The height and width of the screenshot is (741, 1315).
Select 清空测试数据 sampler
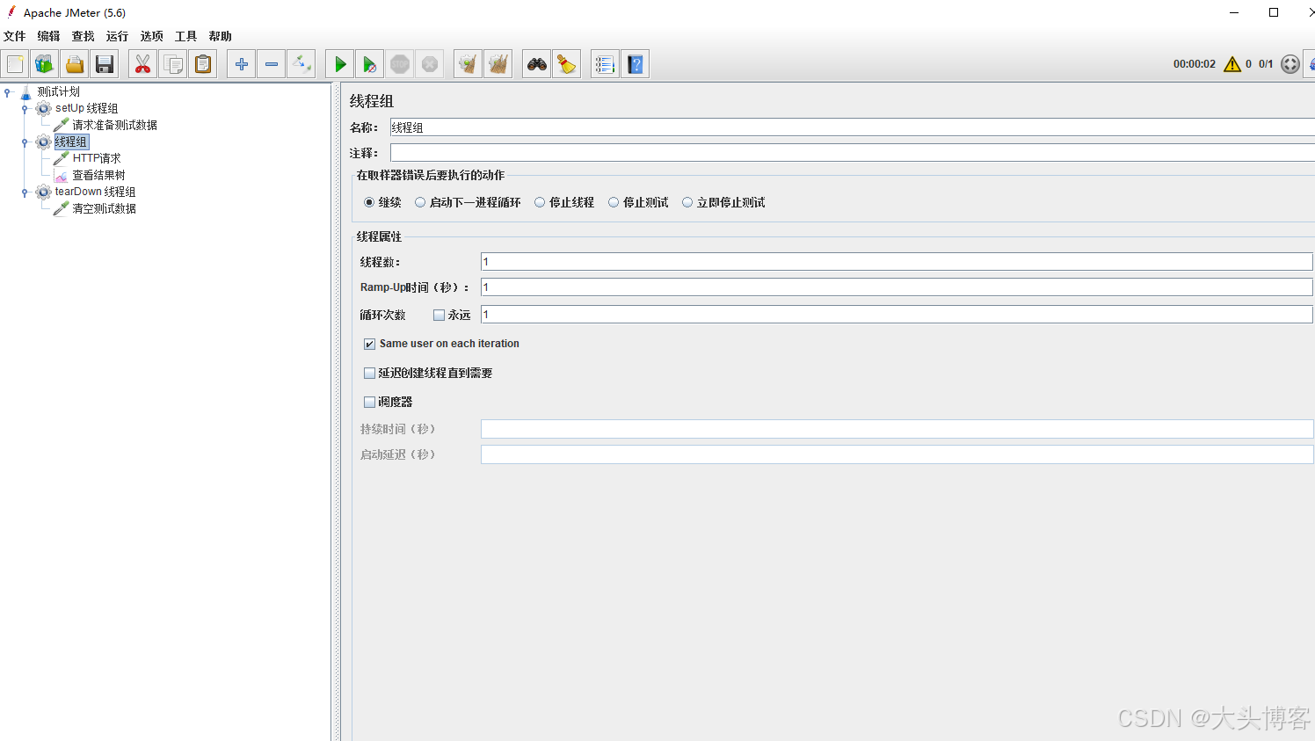coord(104,208)
